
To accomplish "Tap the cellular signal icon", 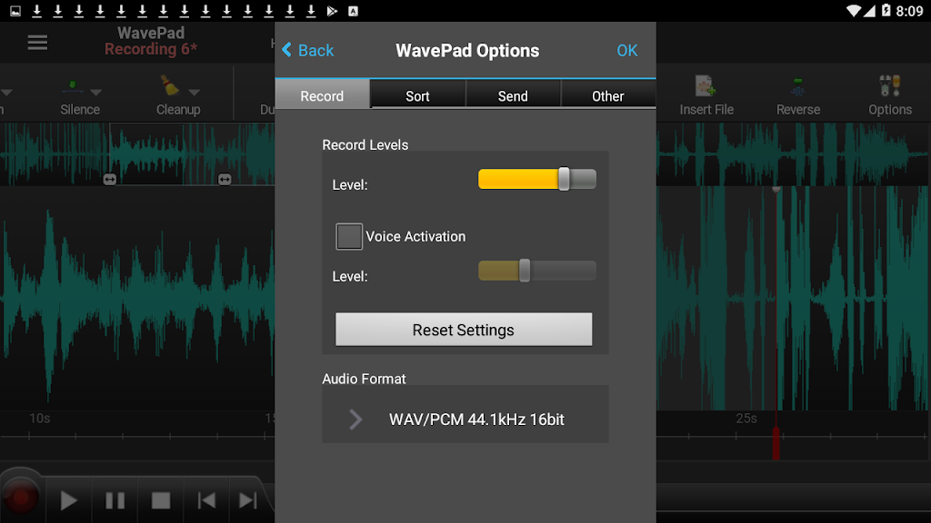I will pyautogui.click(x=869, y=11).
